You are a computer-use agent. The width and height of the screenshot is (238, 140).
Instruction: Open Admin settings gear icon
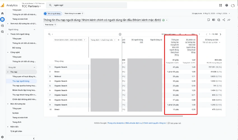[3, 137]
